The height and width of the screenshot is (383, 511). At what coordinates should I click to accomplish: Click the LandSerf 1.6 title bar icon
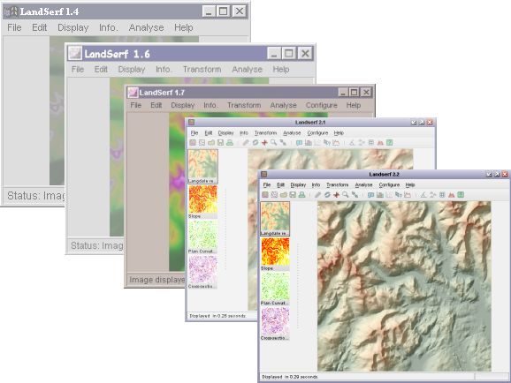tap(75, 53)
